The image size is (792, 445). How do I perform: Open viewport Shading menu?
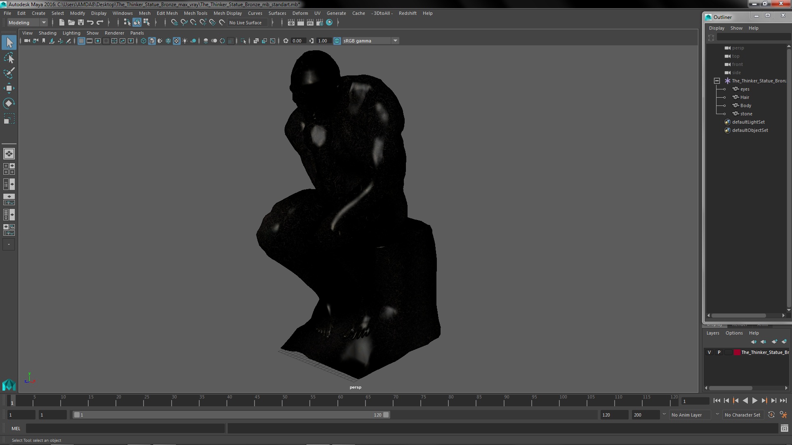click(47, 33)
